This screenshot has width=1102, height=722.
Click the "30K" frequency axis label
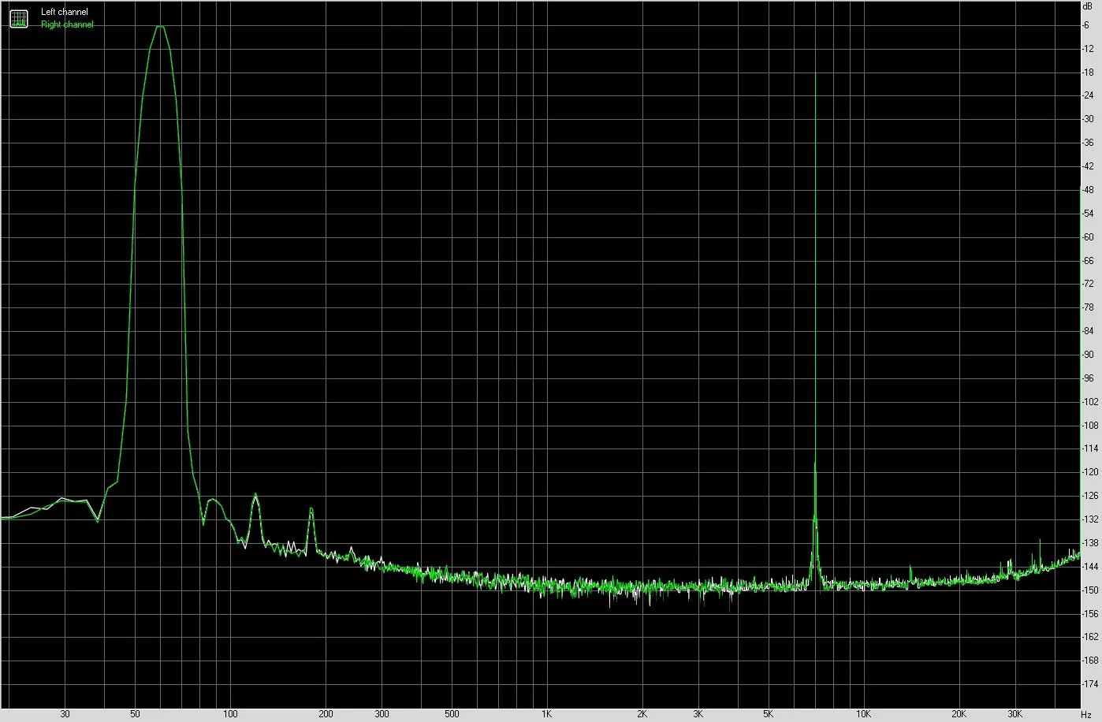[1015, 714]
